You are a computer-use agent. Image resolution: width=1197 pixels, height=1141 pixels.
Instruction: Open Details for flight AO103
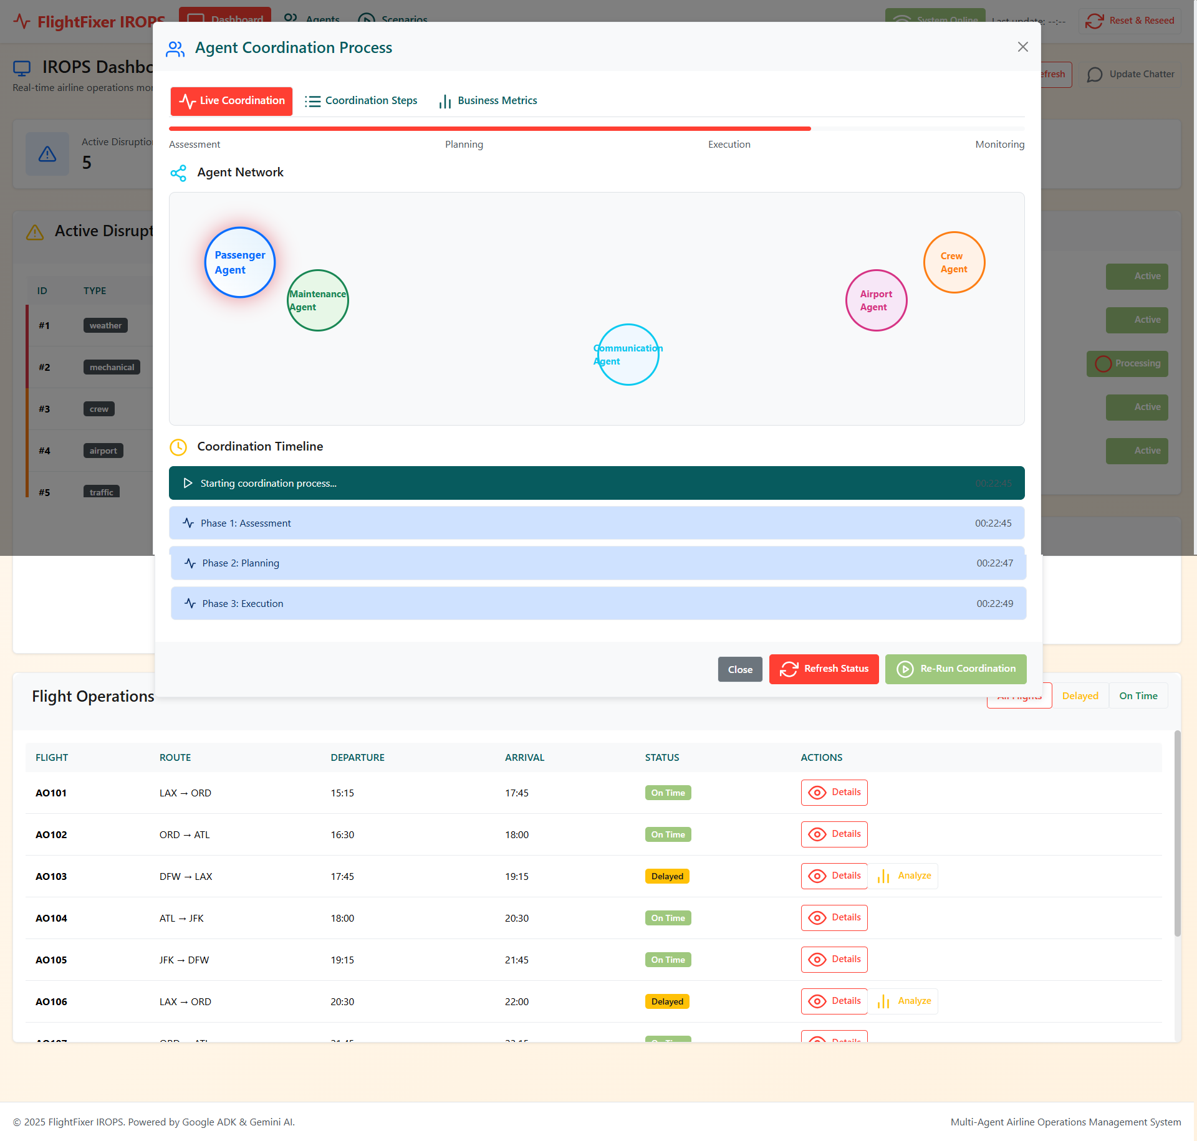pos(834,876)
